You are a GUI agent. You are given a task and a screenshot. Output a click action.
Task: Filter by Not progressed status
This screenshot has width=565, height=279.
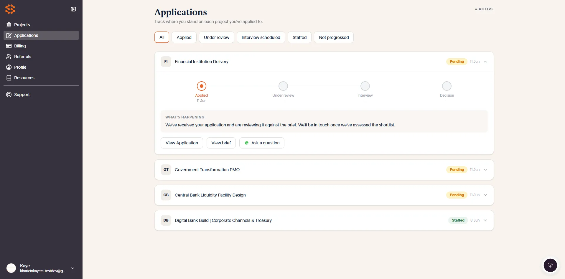tap(334, 37)
